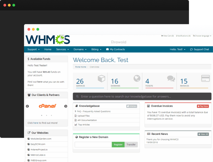Viewport: 213px width, 162px height.
Task: Click the group icon beside Our Clients & Partners
Action: [29, 95]
